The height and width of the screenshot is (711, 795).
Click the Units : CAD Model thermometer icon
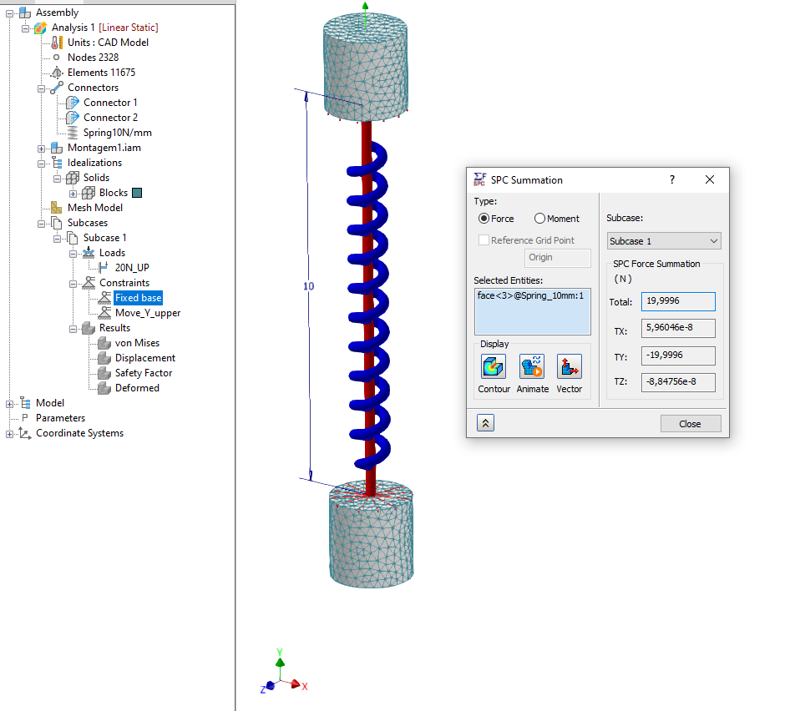click(x=58, y=42)
